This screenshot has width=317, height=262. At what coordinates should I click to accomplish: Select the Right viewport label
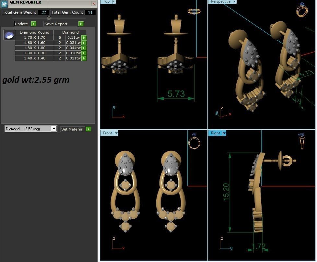(215, 133)
